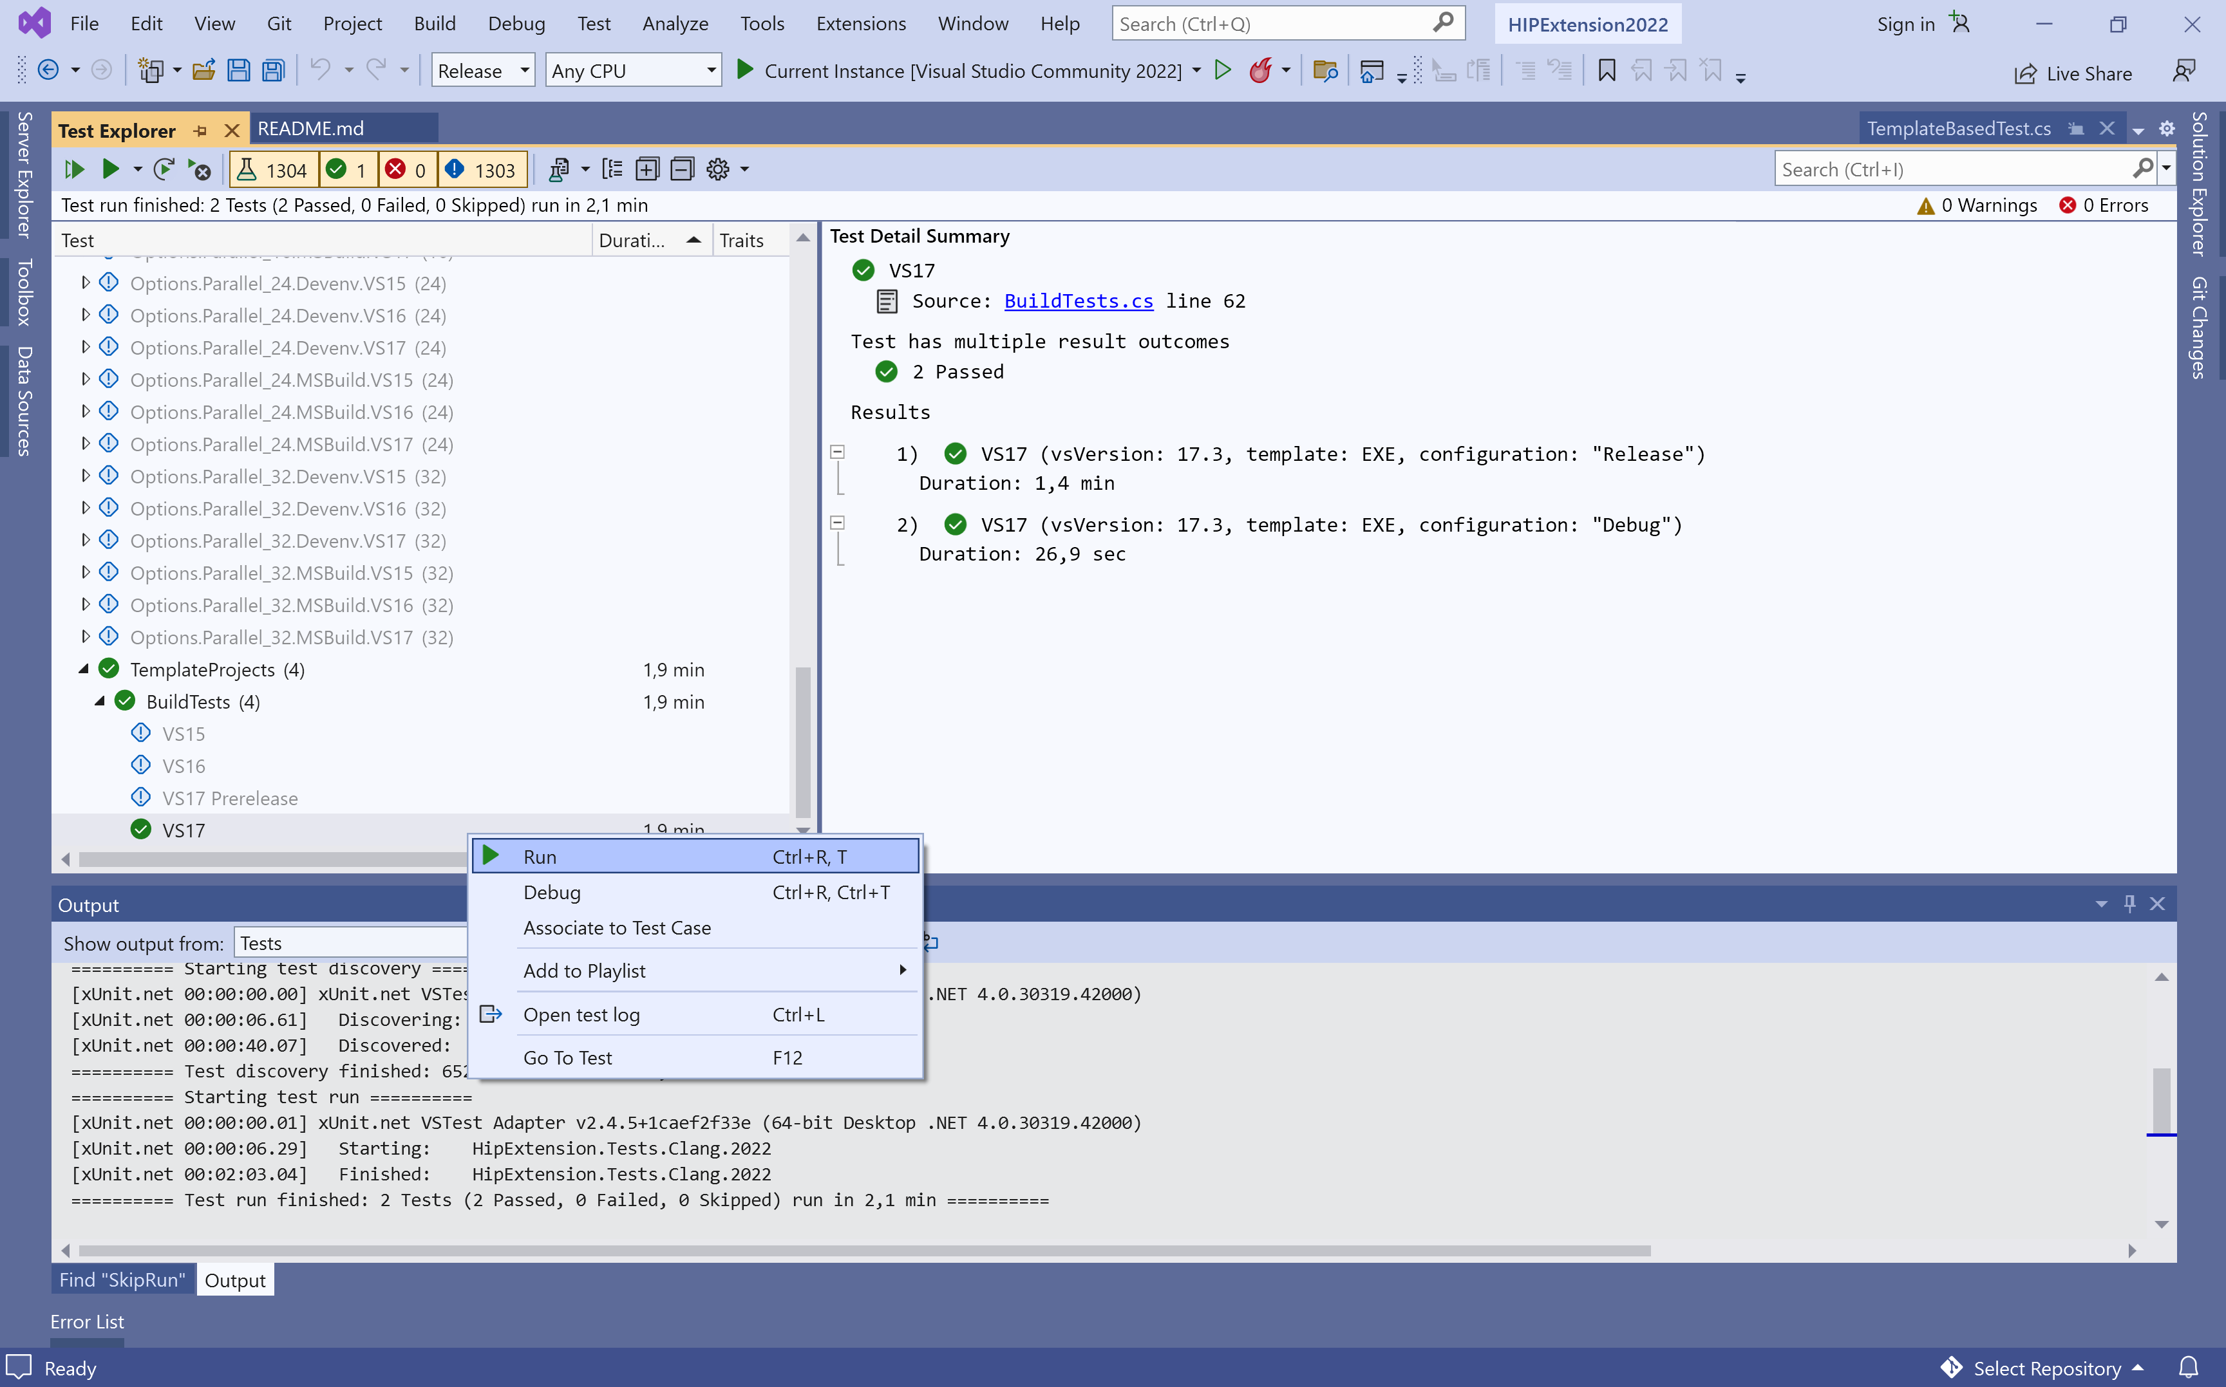Click Save All toolbar icon
This screenshot has height=1387, width=2226.
click(274, 71)
